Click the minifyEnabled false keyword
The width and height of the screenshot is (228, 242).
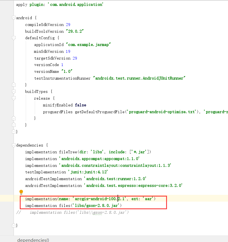[81, 105]
